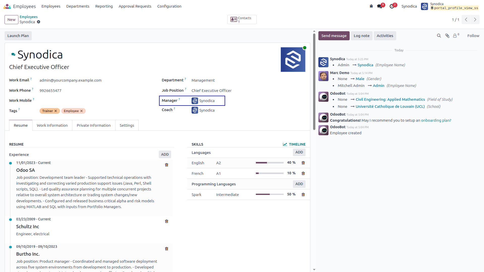484x272 pixels.
Task: Click the Spark 50% progress bar
Action: tap(269, 194)
